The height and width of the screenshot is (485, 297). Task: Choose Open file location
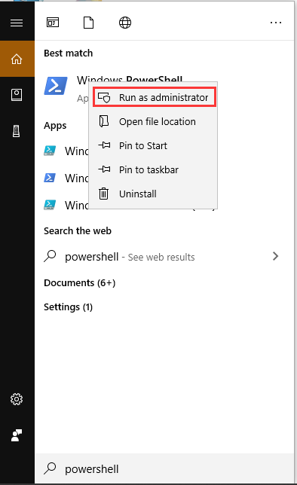153,121
